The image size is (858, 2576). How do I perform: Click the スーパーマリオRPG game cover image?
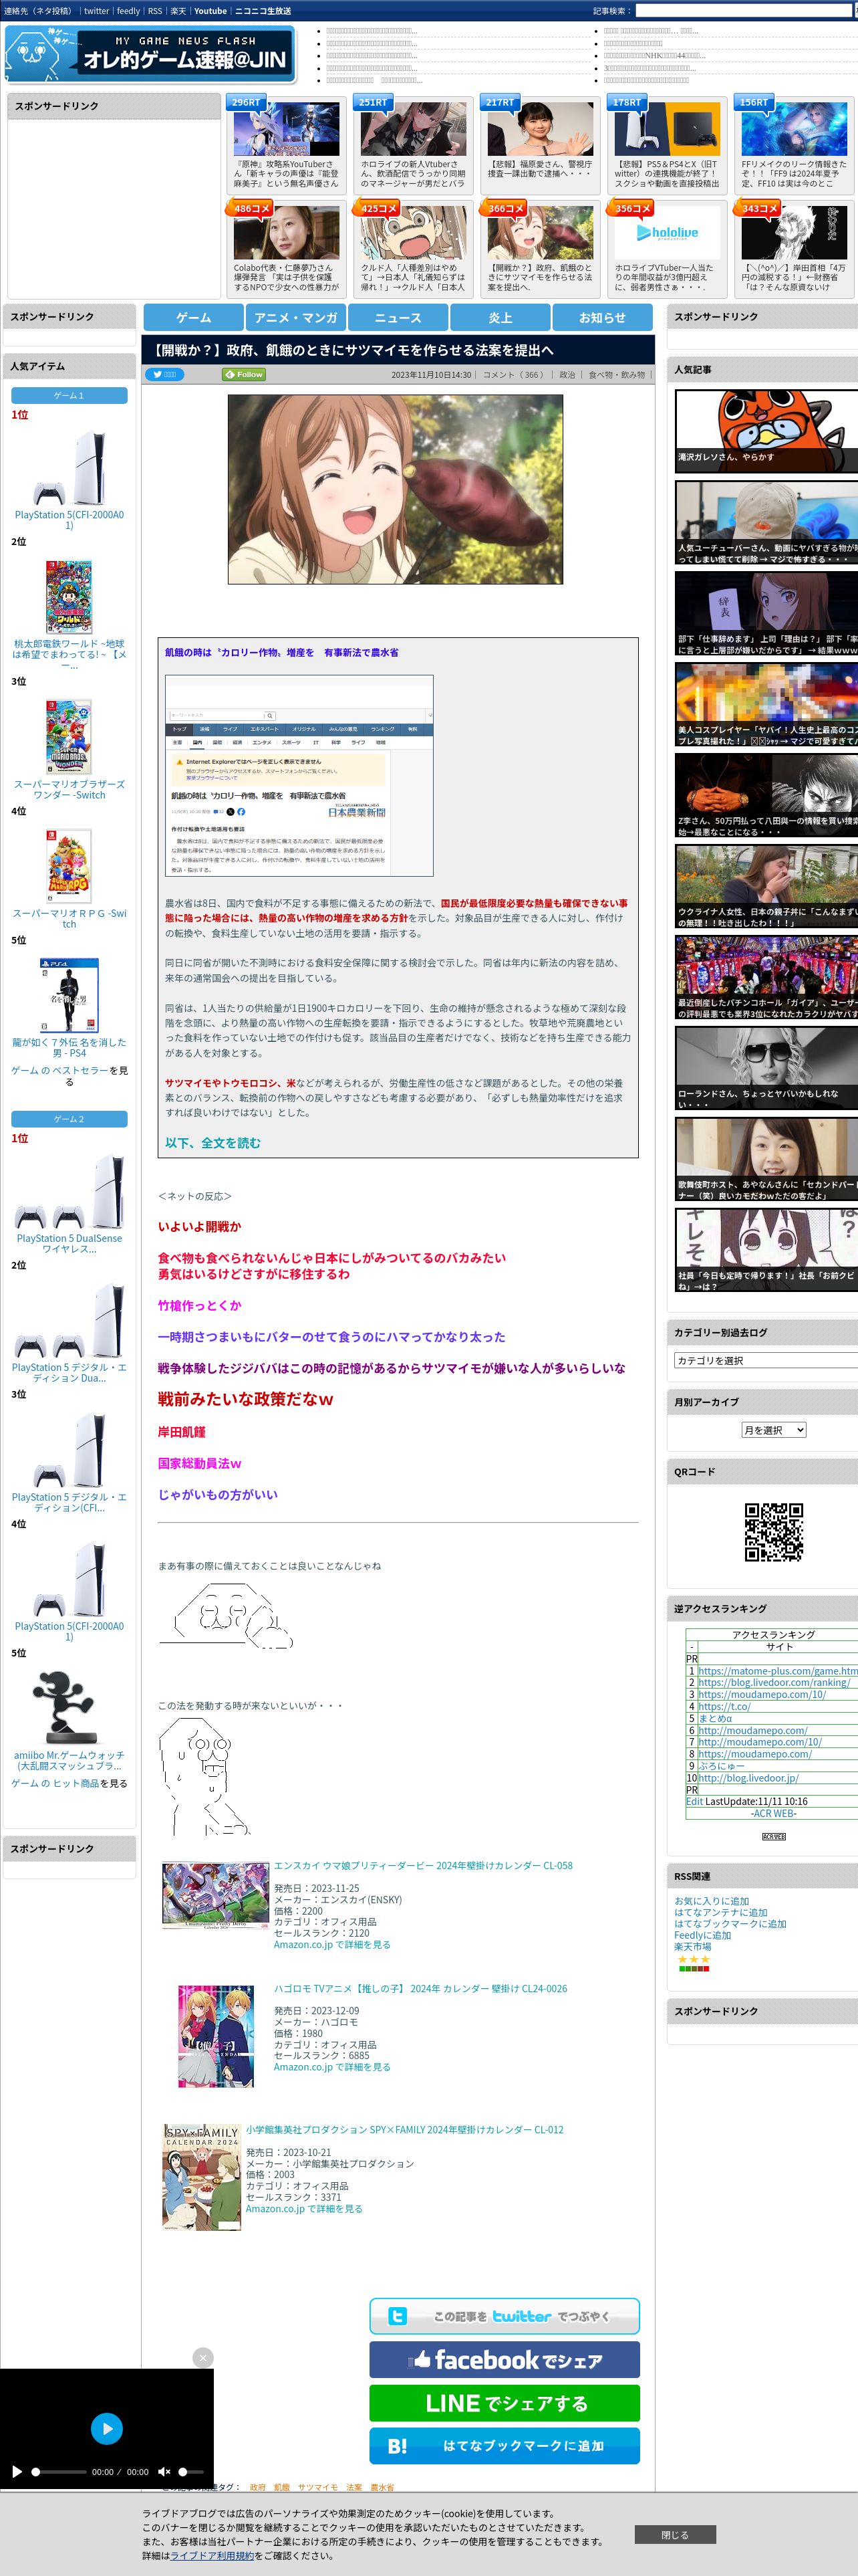(69, 866)
